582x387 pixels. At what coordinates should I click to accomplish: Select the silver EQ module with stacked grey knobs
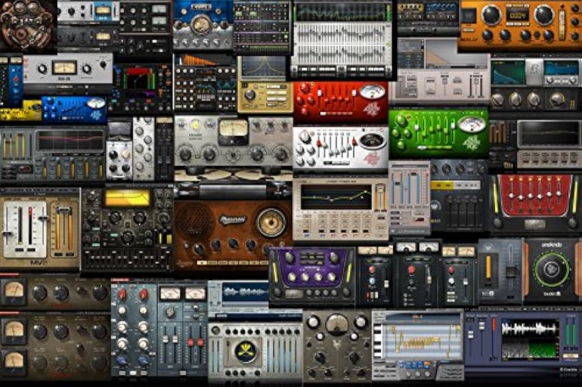click(x=144, y=149)
